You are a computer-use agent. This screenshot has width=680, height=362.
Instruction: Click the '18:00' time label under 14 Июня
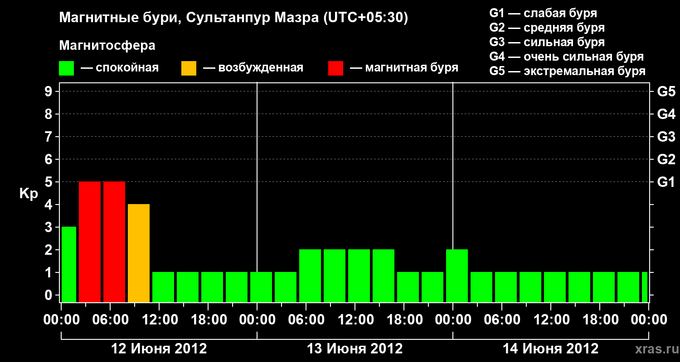[x=600, y=320]
